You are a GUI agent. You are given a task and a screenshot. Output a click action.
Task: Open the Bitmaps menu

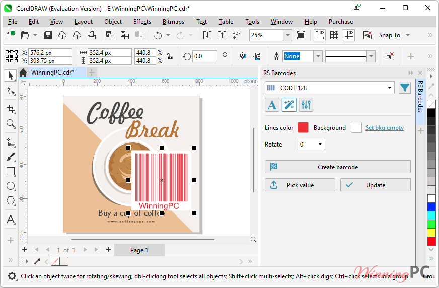(173, 22)
